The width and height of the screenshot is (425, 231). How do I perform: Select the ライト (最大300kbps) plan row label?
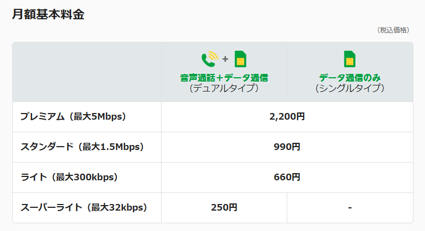[69, 178]
